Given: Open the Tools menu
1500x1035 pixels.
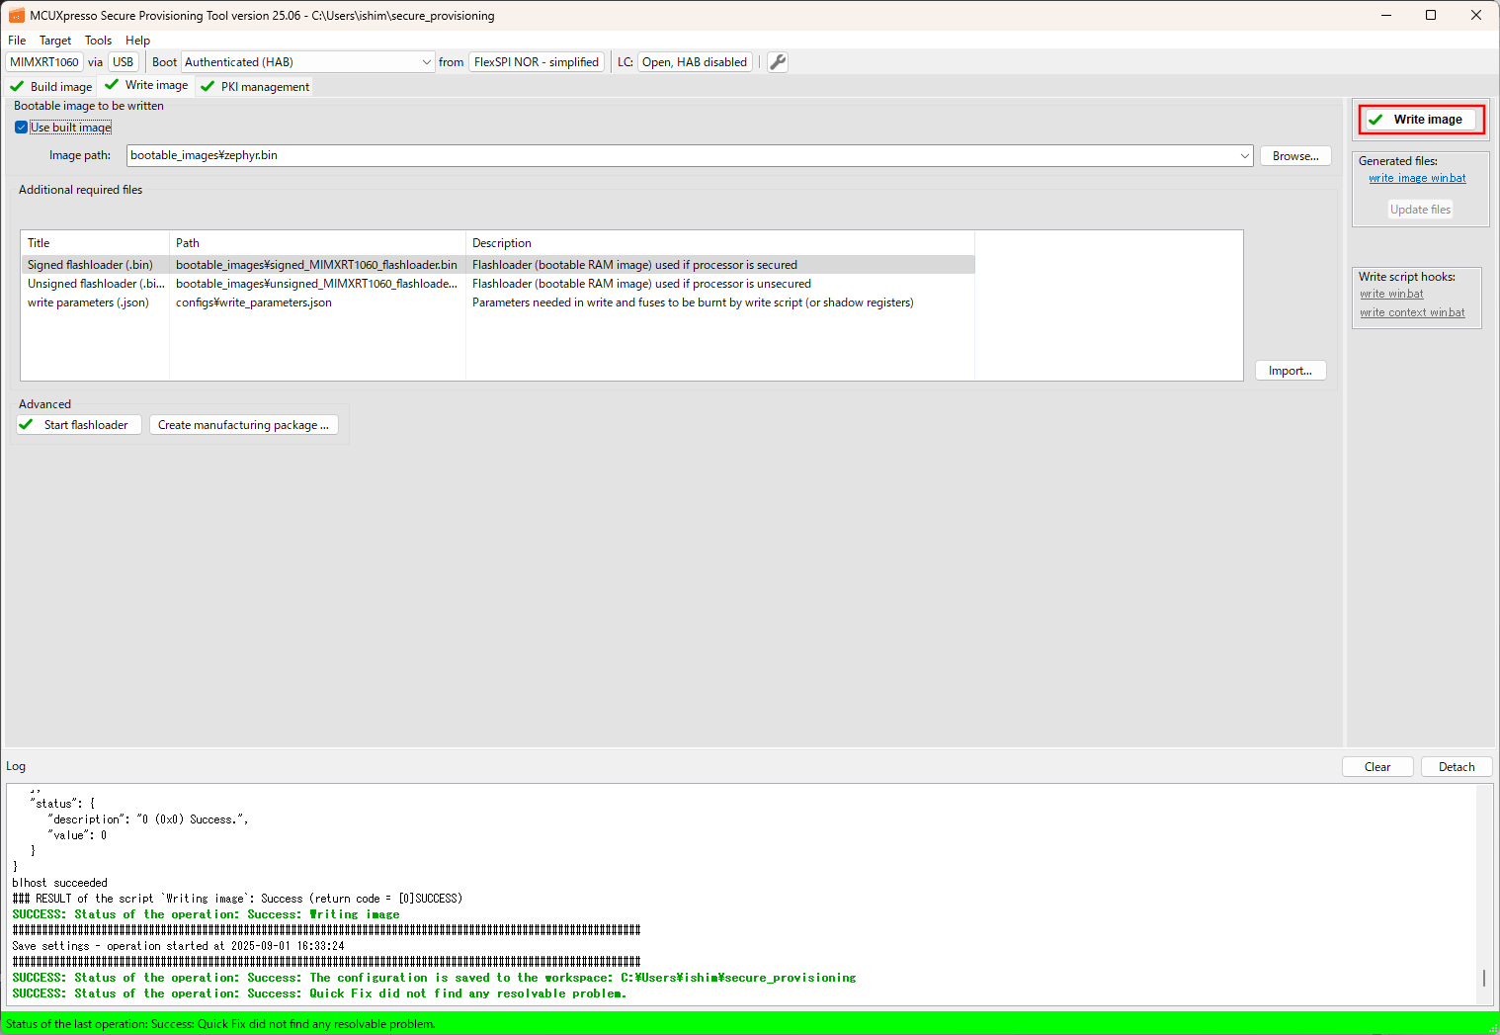Looking at the screenshot, I should (x=98, y=41).
